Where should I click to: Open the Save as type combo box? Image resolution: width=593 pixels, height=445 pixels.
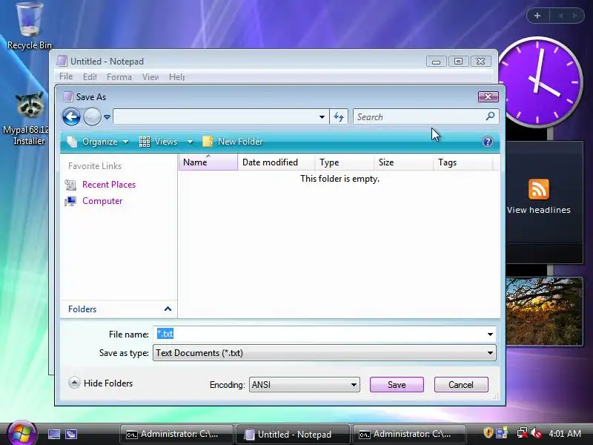pos(325,353)
